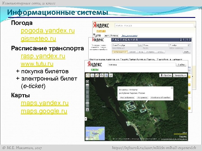
Task: Click Найти button in Yandex maps window
Action: coord(181,65)
